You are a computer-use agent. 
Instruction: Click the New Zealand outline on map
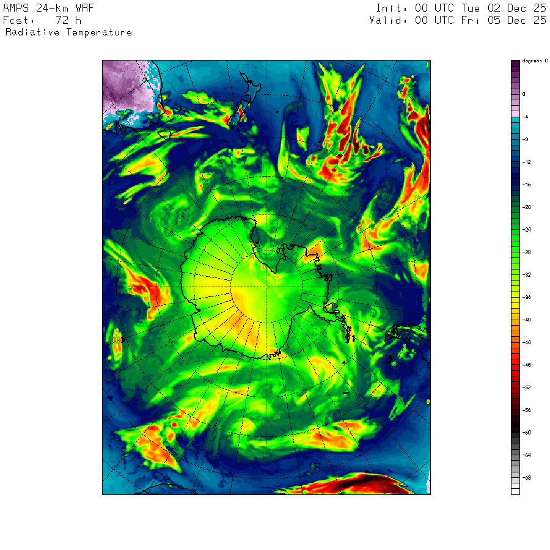point(246,100)
